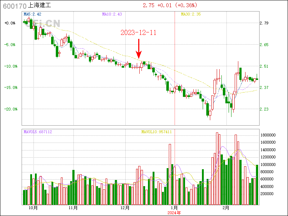Screen dimensions: 288x216
Task: Click the 2023-12-11 date annotation
Action: tap(138, 33)
